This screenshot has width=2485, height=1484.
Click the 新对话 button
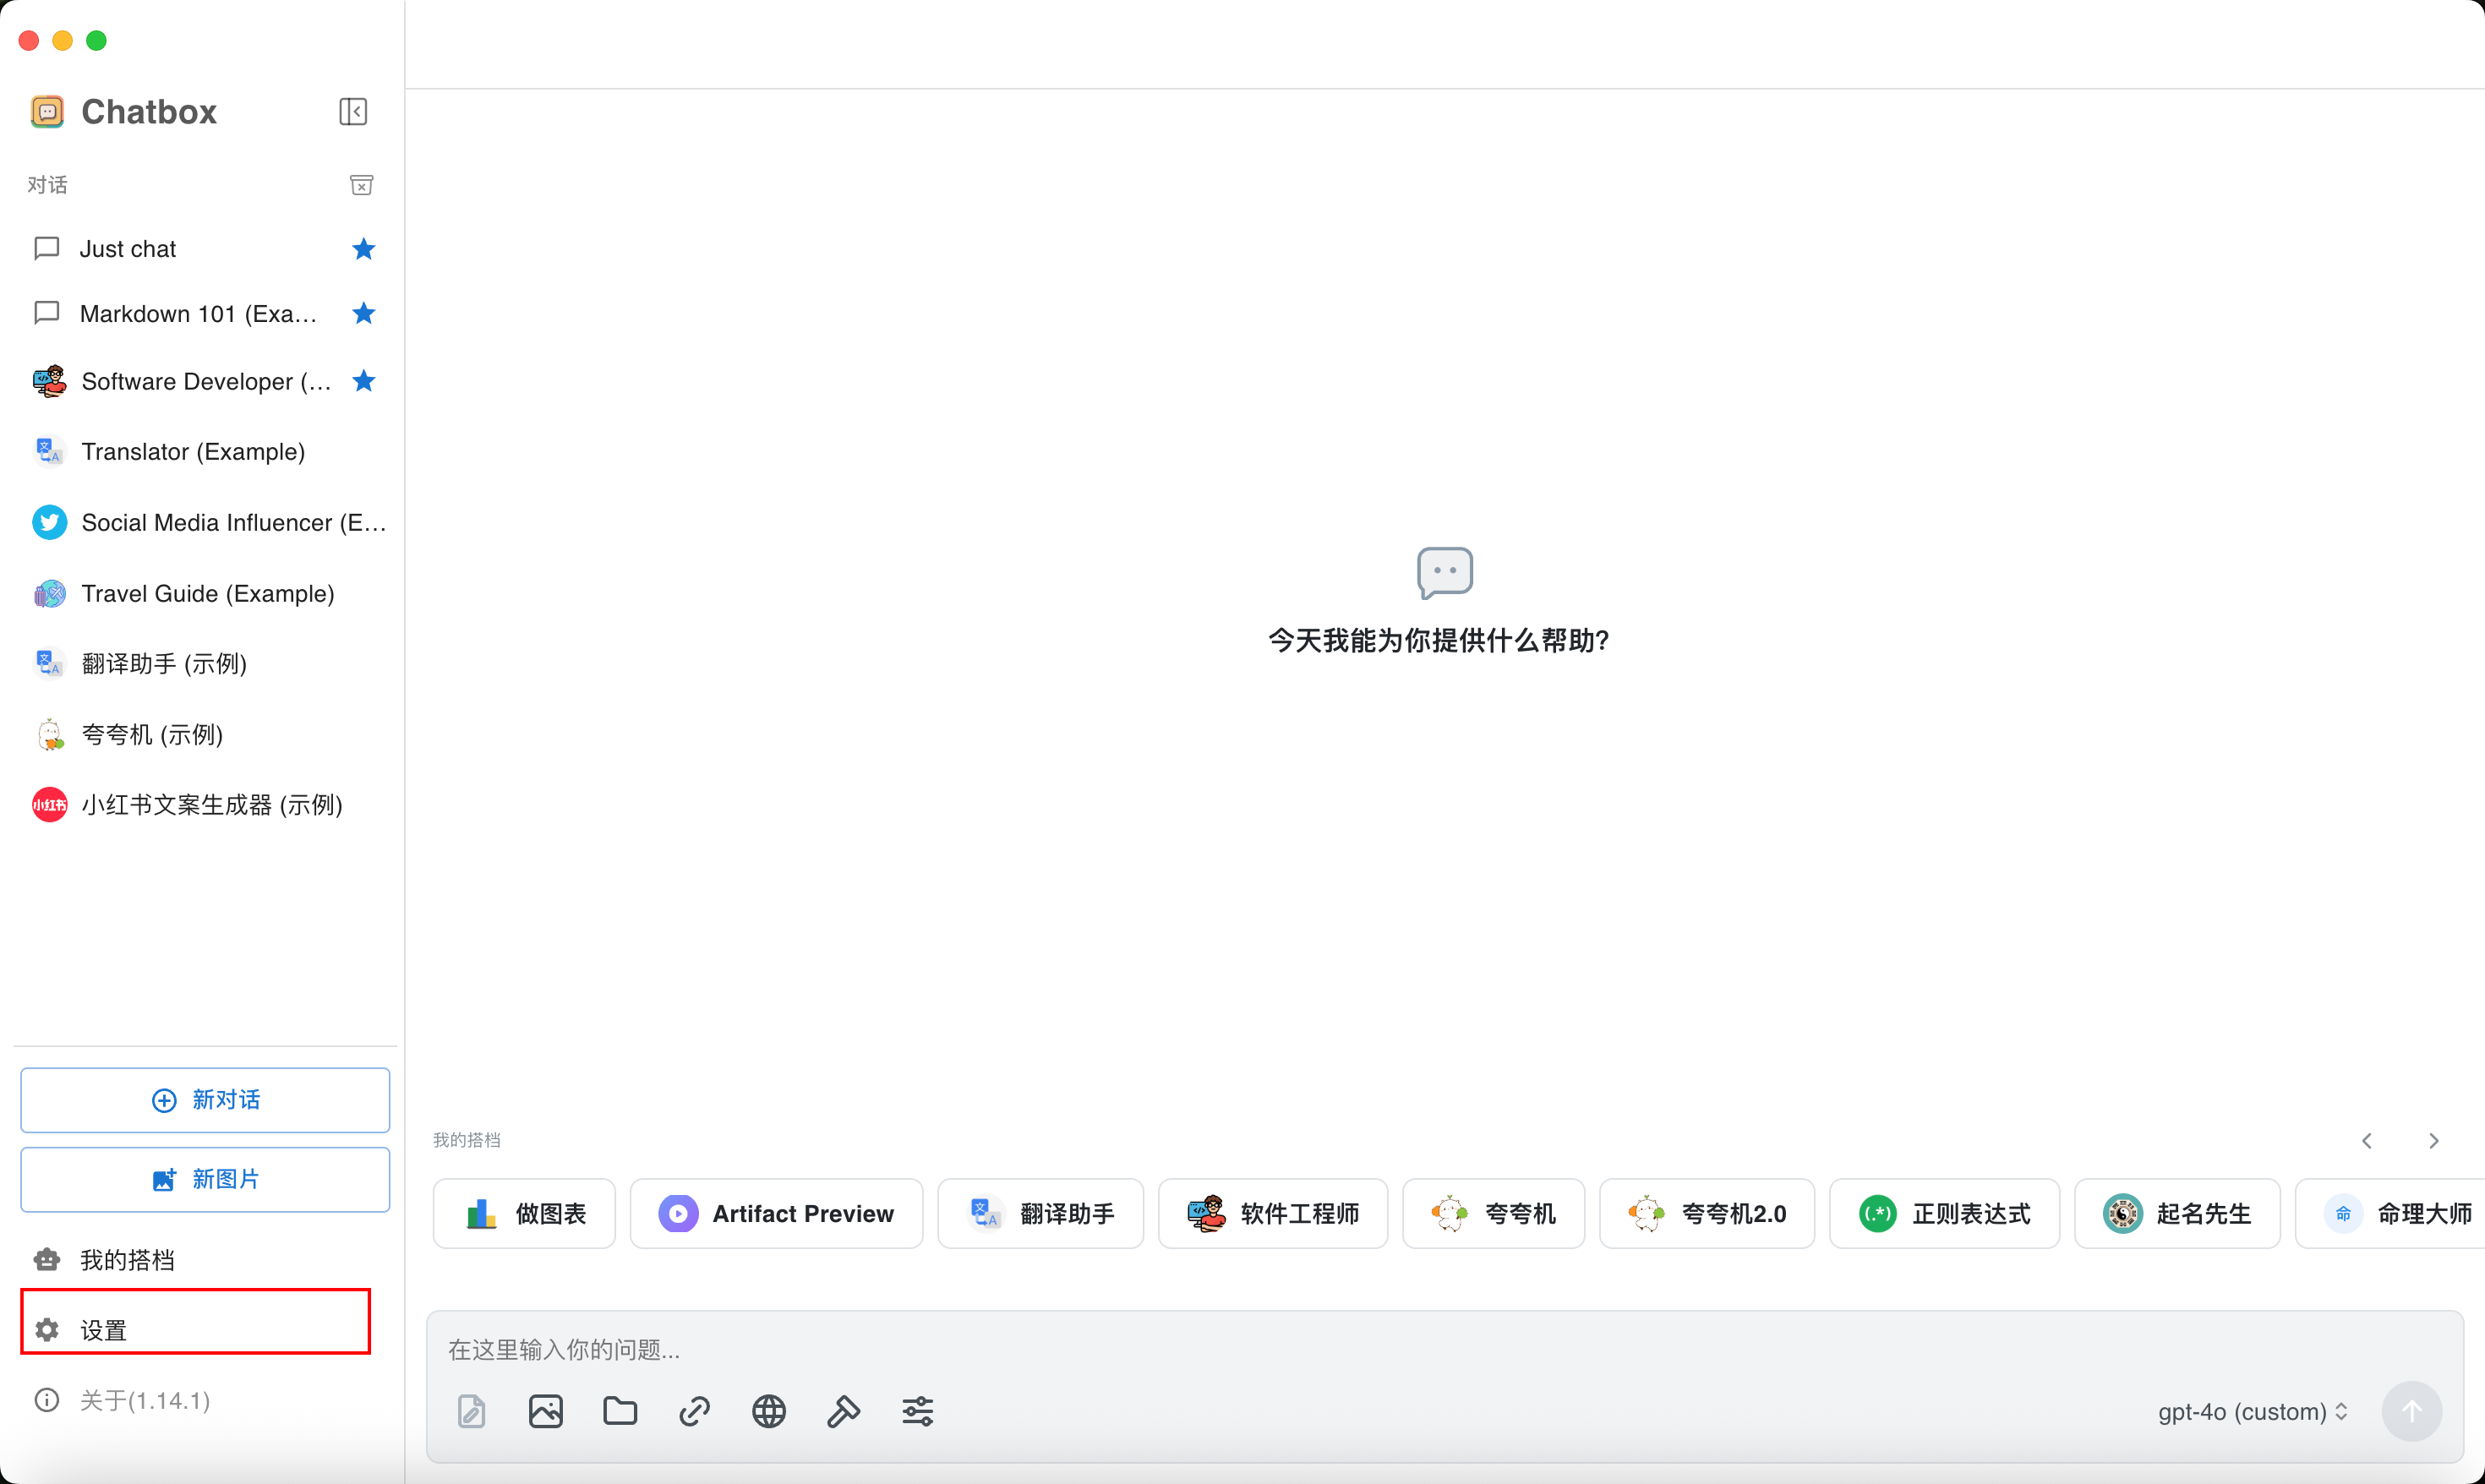(205, 1100)
